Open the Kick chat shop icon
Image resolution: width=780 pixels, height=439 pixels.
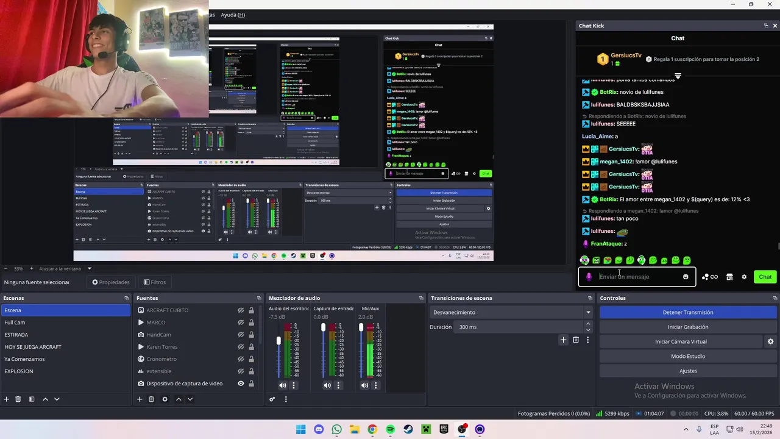(729, 277)
